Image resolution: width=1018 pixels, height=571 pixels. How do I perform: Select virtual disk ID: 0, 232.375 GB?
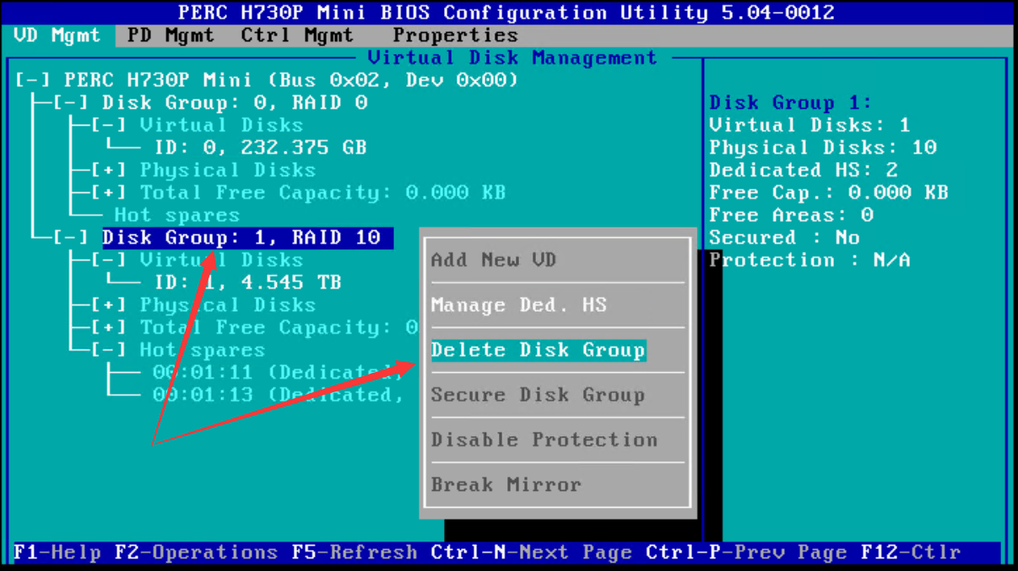click(x=260, y=148)
